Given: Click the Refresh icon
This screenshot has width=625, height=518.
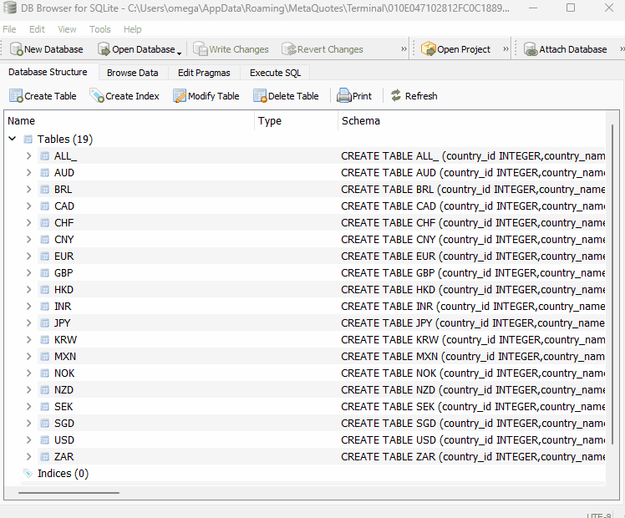Looking at the screenshot, I should point(396,95).
